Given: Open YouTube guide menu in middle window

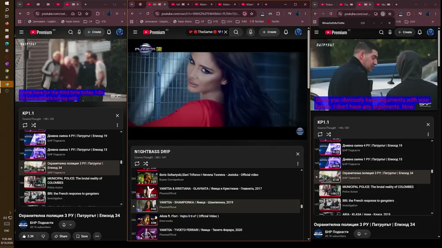Looking at the screenshot, I should pyautogui.click(x=135, y=32).
